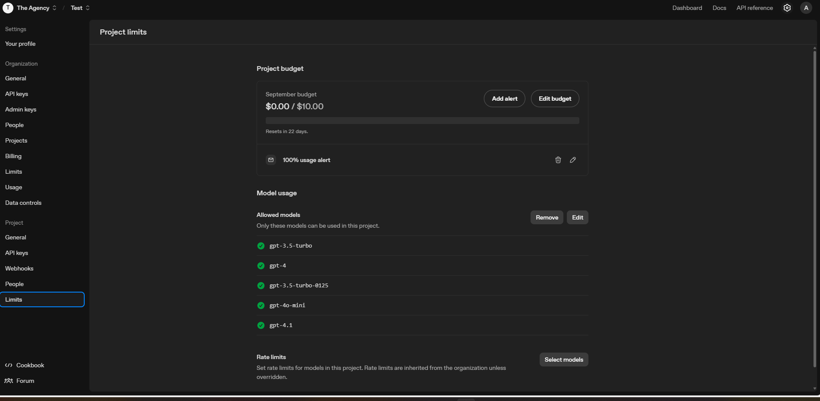Click the green check beside gpt-4o-mini
The width and height of the screenshot is (820, 401).
click(x=261, y=306)
